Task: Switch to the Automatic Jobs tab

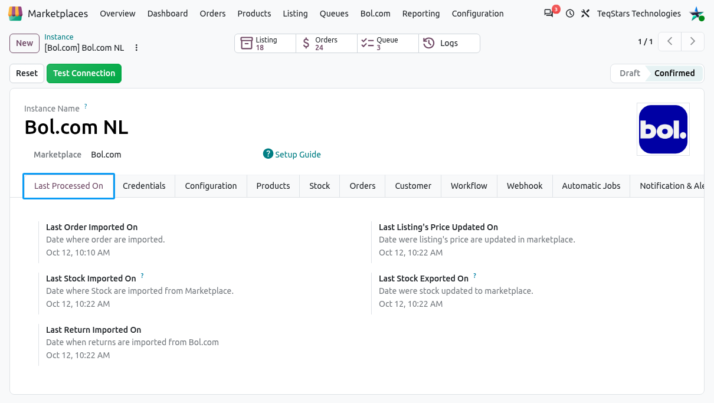Action: [x=591, y=186]
